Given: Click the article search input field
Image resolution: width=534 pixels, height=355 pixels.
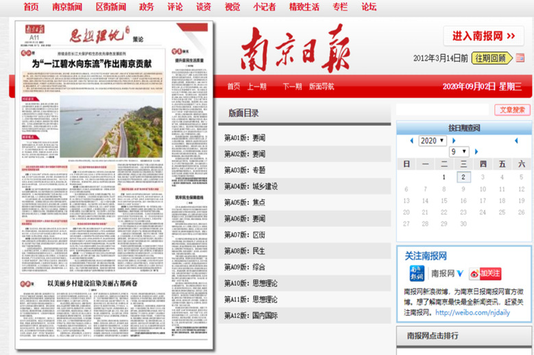Looking at the screenshot, I should [442, 109].
